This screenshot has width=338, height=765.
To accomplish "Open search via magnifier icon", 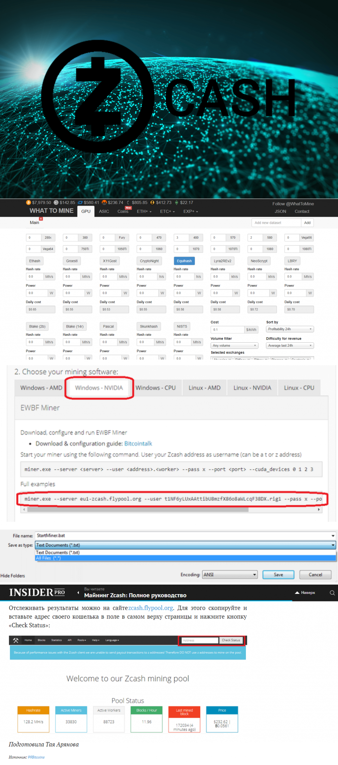I will point(332,593).
